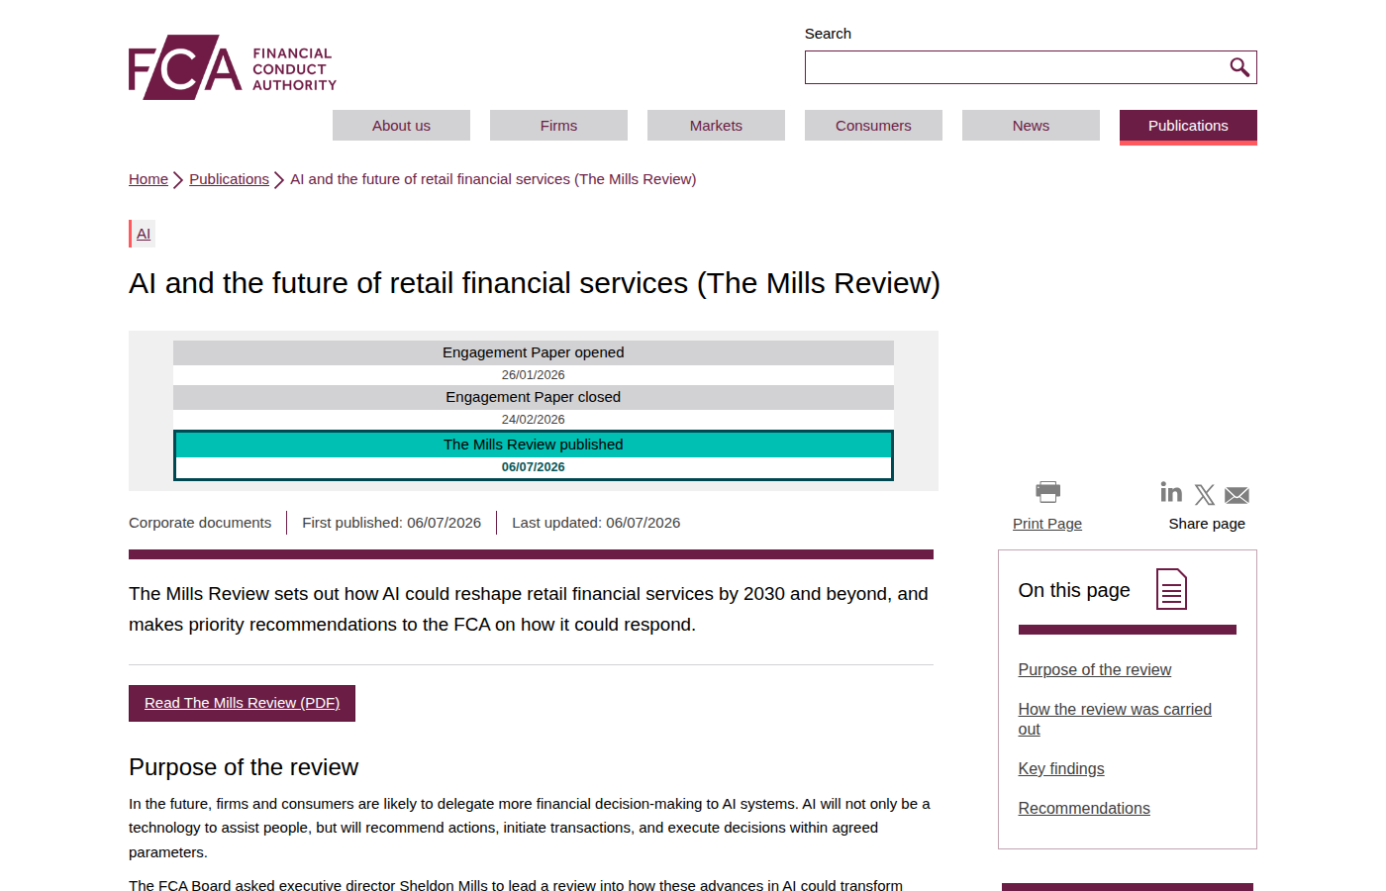The width and height of the screenshot is (1386, 891).
Task: Click the AI topic tag
Action: pyautogui.click(x=144, y=234)
